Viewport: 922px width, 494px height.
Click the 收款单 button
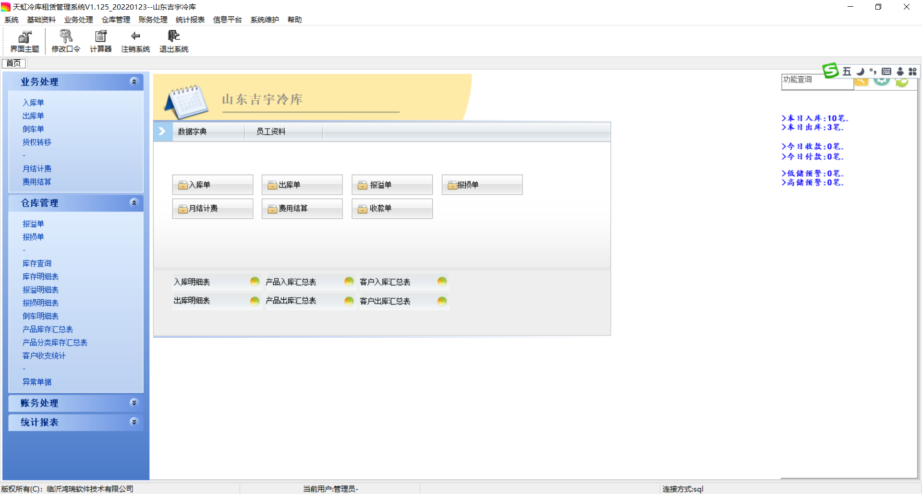coord(392,209)
